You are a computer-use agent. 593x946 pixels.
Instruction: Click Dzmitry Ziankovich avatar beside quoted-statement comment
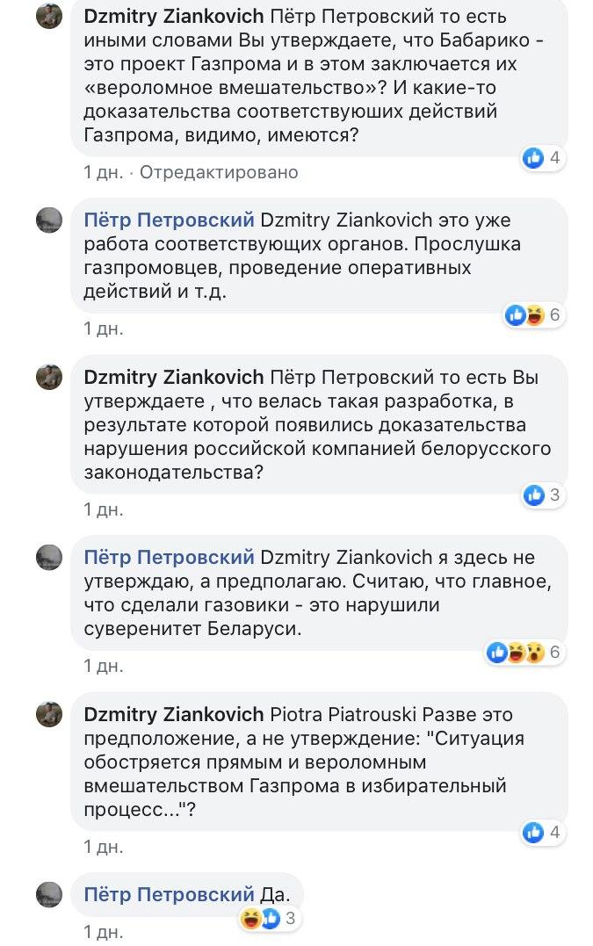[x=49, y=714]
